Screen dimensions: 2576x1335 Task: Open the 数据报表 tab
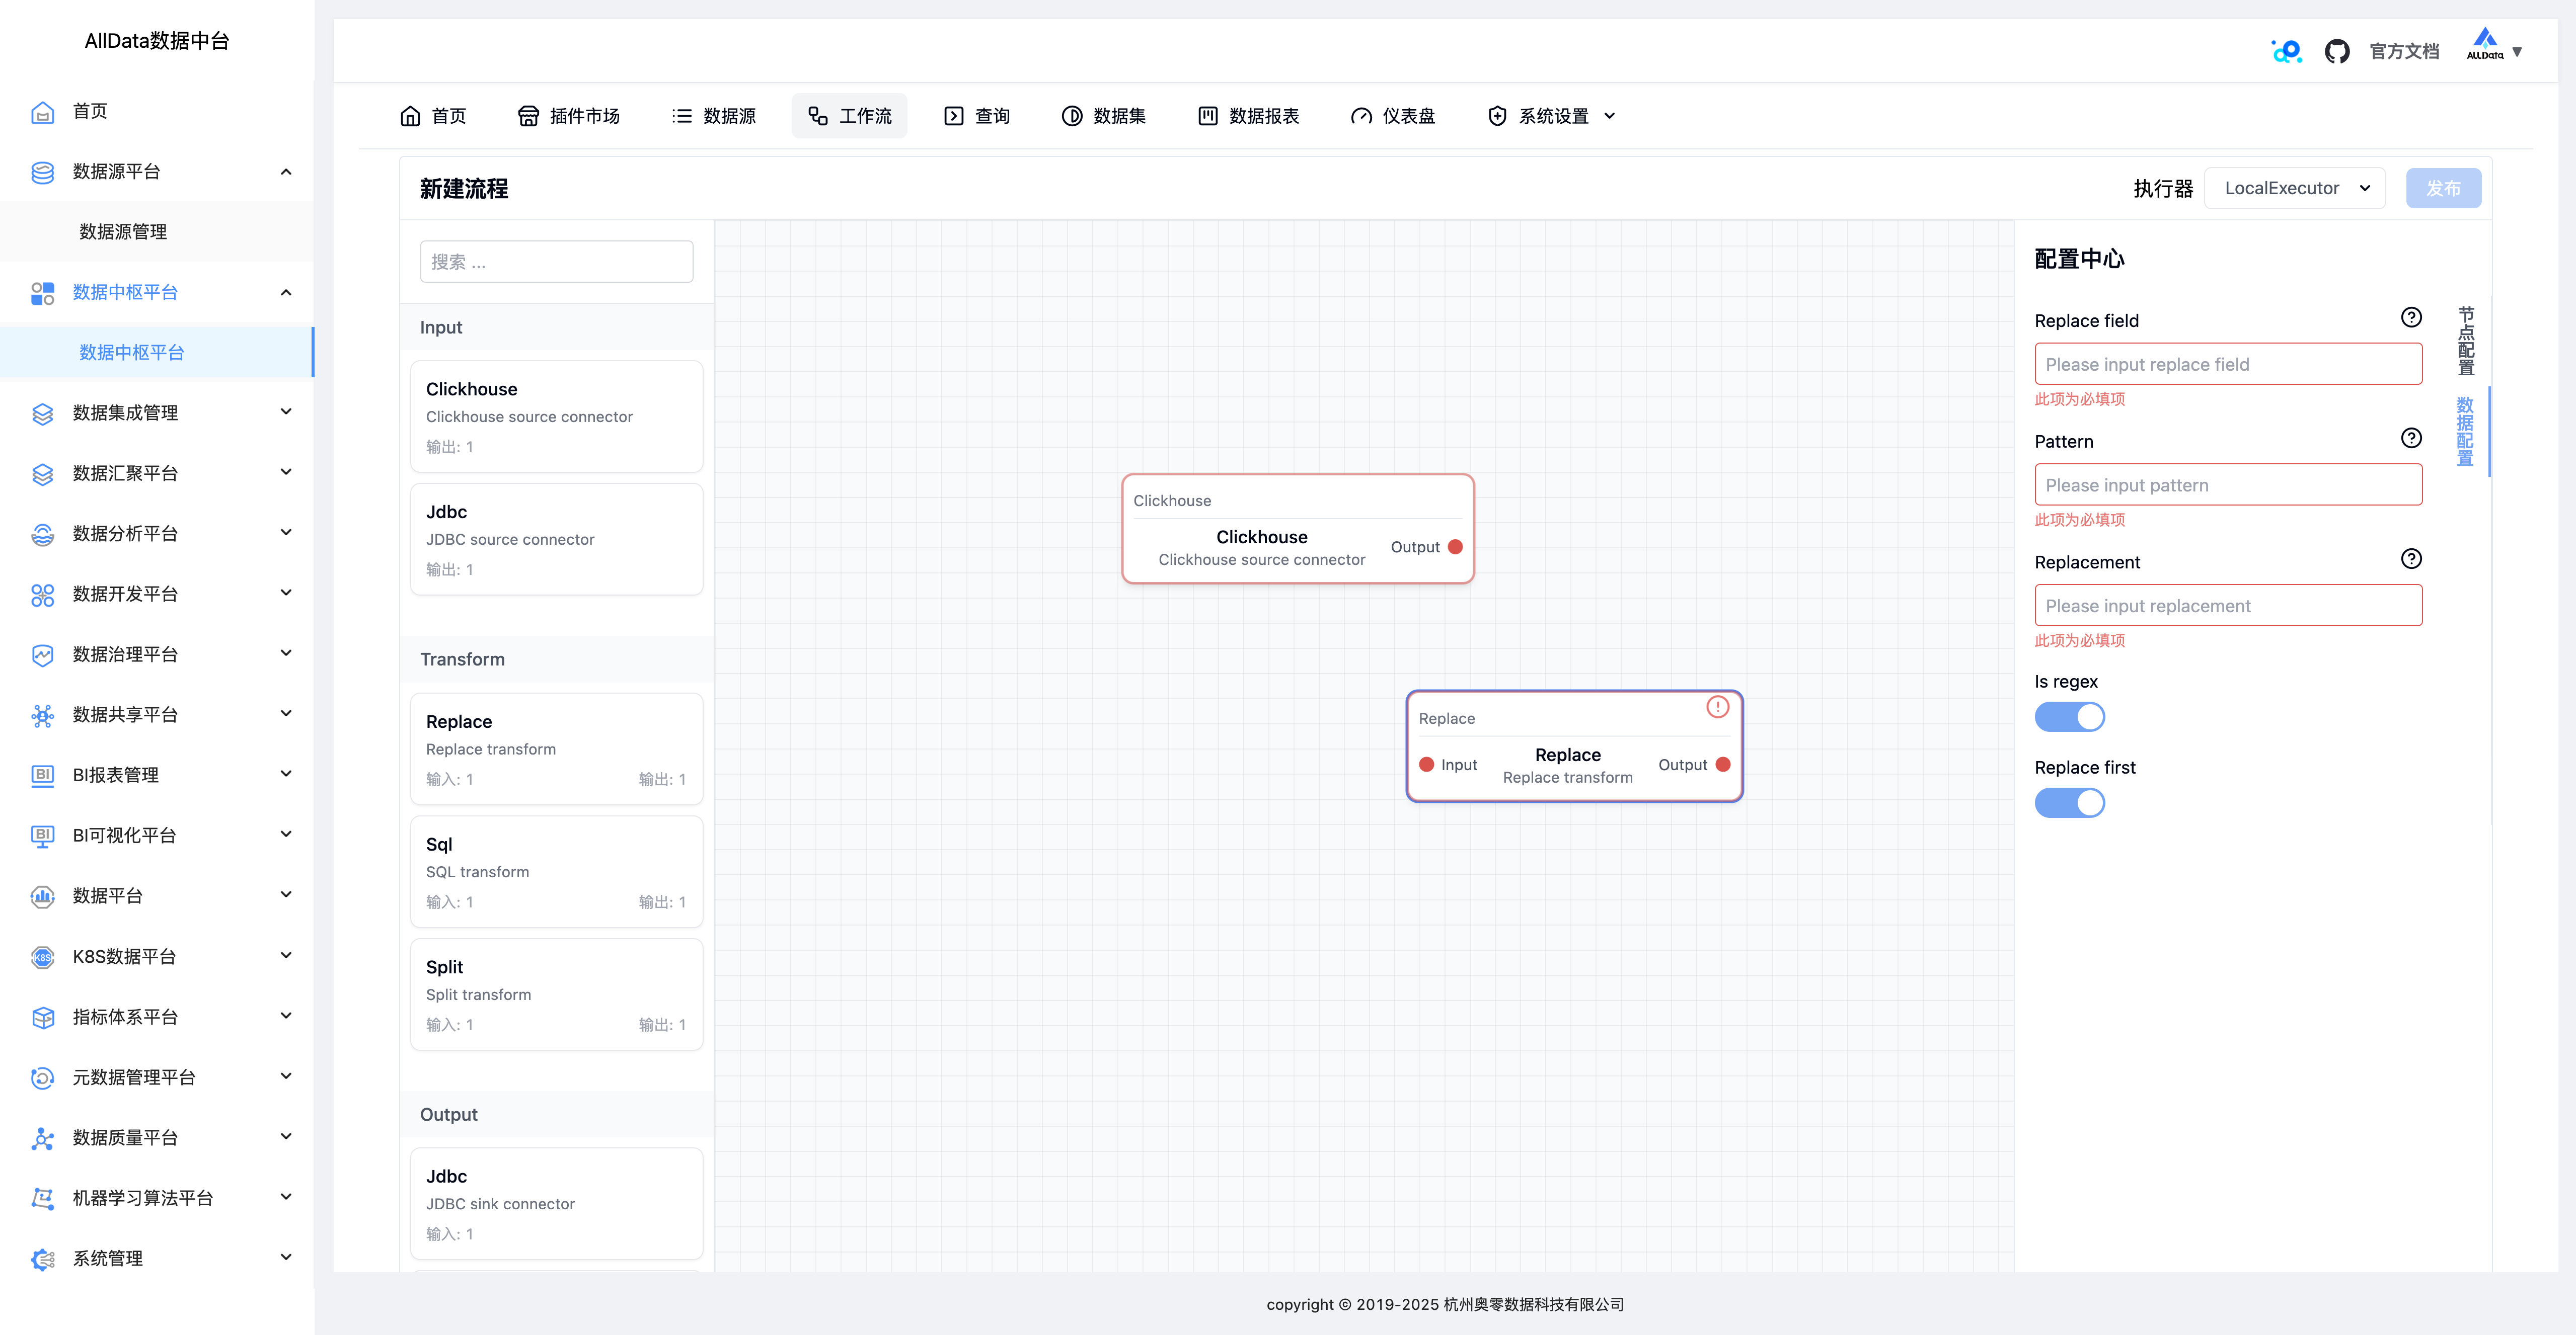click(1248, 116)
